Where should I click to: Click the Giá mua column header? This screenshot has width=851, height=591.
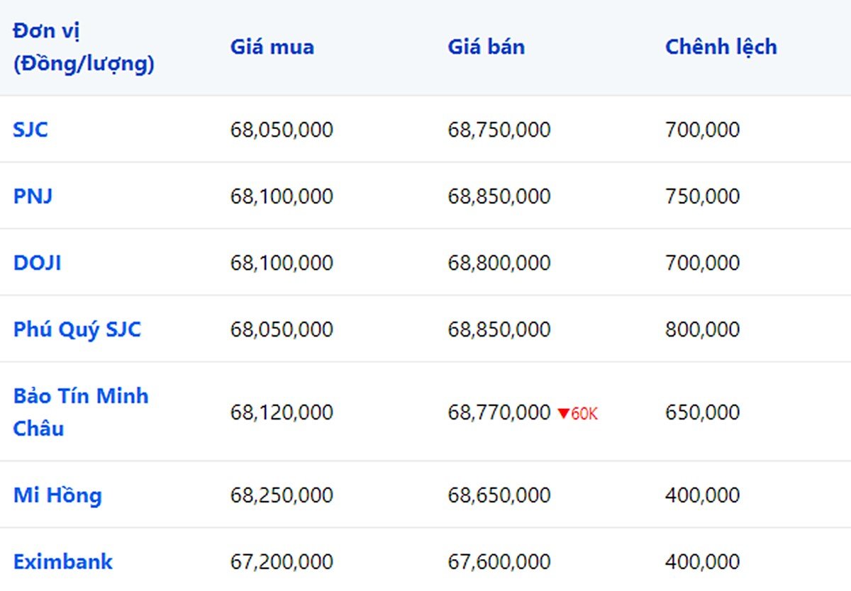pos(272,47)
